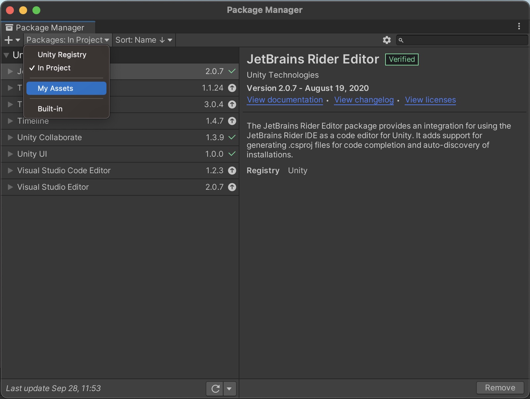530x399 pixels.
Task: Click update arrow icon for version 1.1.24
Action: point(232,88)
